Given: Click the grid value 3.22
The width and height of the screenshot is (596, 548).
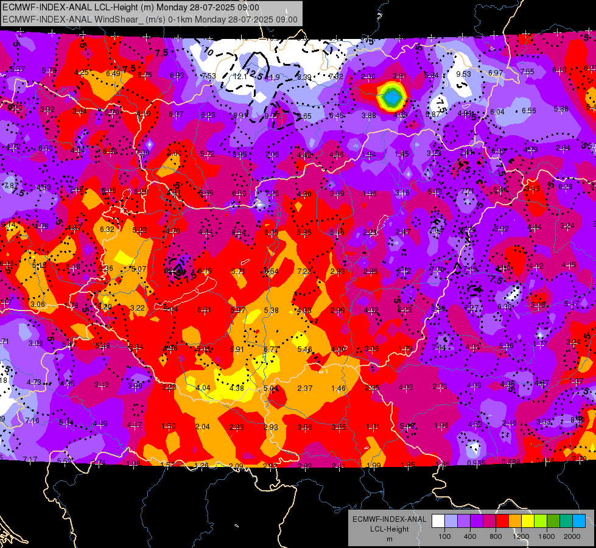Looking at the screenshot, I should click(x=138, y=308).
